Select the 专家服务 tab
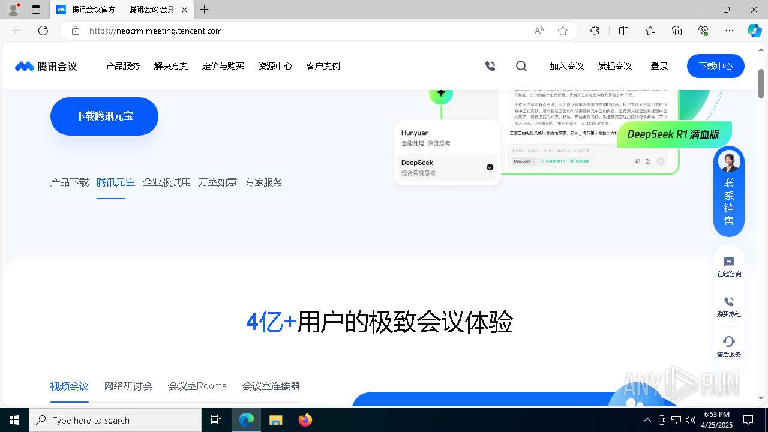This screenshot has width=768, height=432. pos(264,182)
